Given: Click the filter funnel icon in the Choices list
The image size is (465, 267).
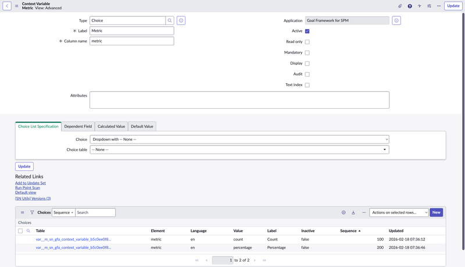Looking at the screenshot, I should click(x=32, y=213).
